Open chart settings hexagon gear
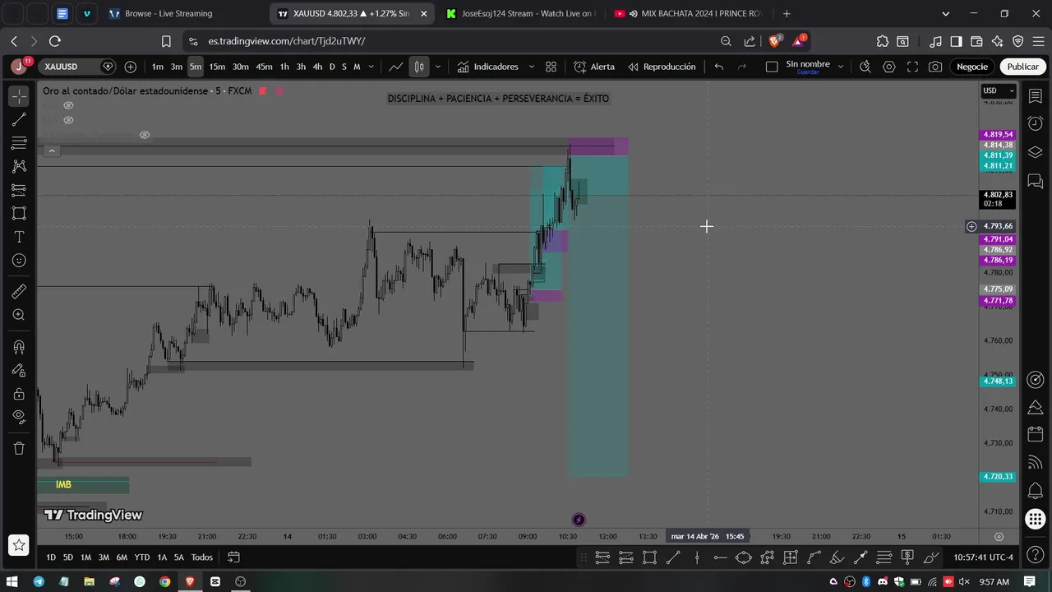The image size is (1052, 592). [x=888, y=67]
